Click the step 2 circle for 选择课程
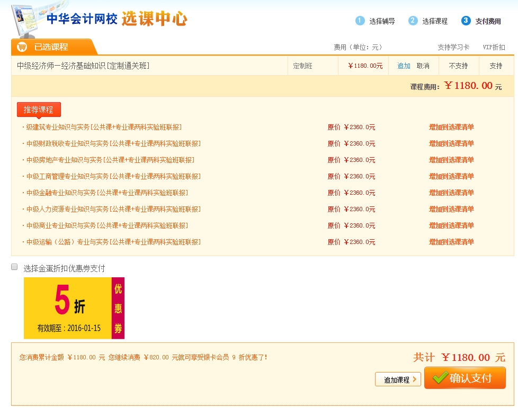518x408 pixels. click(x=413, y=21)
